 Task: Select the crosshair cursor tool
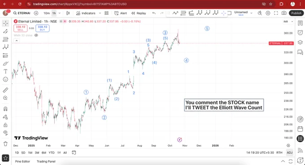[5, 23]
